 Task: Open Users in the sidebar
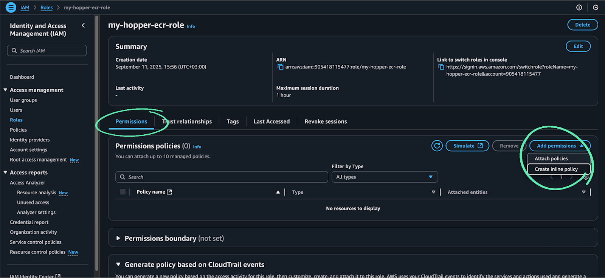16,110
